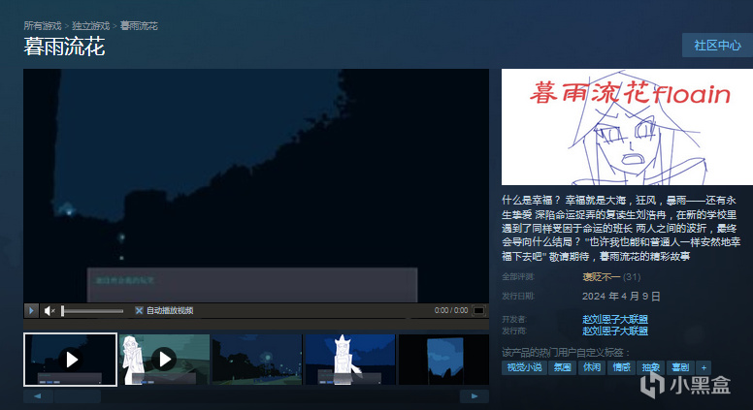Open the 褒贬不一 review summary
Image resolution: width=753 pixels, height=410 pixels.
[x=602, y=276]
